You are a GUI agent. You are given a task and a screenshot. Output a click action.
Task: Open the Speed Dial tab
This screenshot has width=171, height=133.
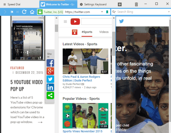click(x=14, y=4)
